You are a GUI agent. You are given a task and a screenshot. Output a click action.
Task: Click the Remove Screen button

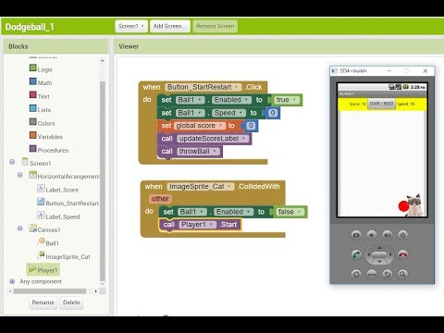(216, 26)
